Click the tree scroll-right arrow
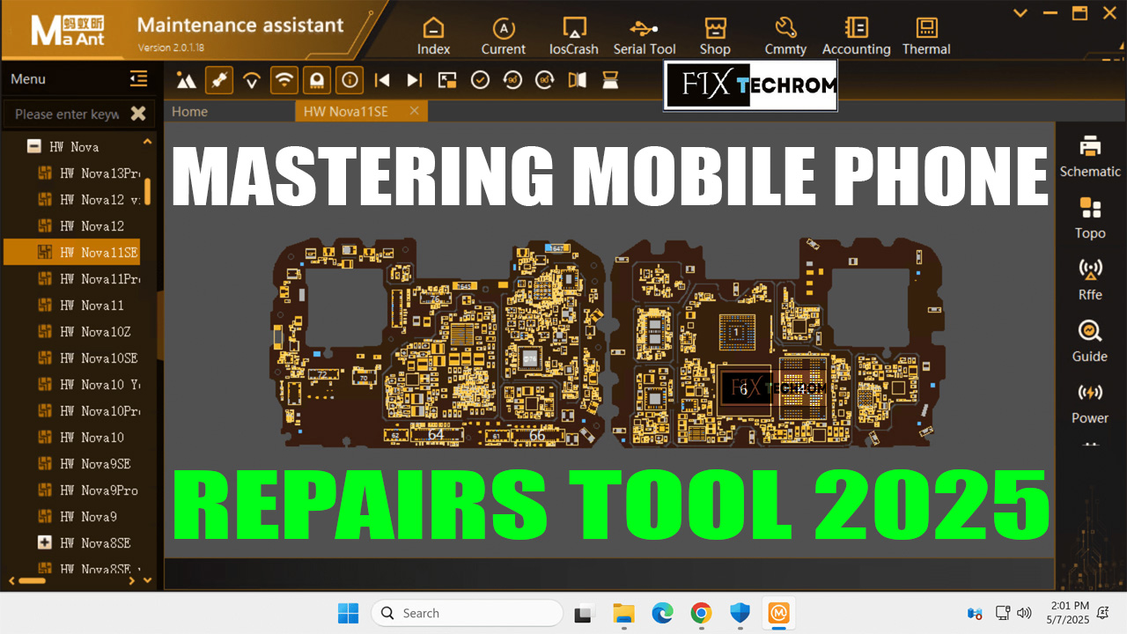Screen dimensions: 1127x634 [x=132, y=580]
